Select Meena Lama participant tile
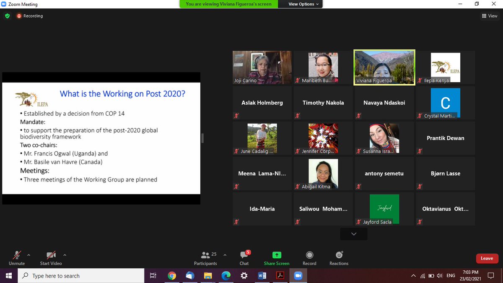503x283 pixels. point(262,174)
